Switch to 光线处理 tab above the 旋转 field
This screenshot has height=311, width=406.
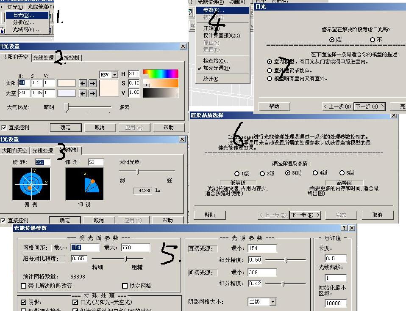[x=42, y=150]
